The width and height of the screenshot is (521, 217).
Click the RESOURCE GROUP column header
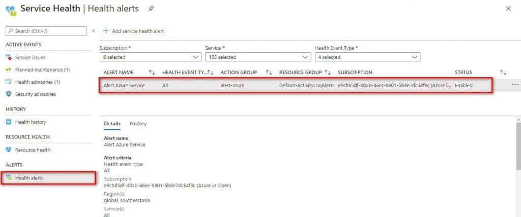pos(301,72)
